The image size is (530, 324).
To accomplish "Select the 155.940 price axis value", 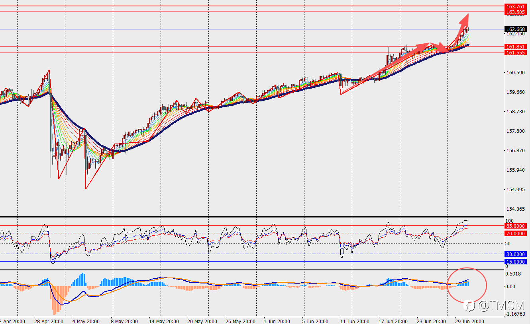I will tap(515, 170).
